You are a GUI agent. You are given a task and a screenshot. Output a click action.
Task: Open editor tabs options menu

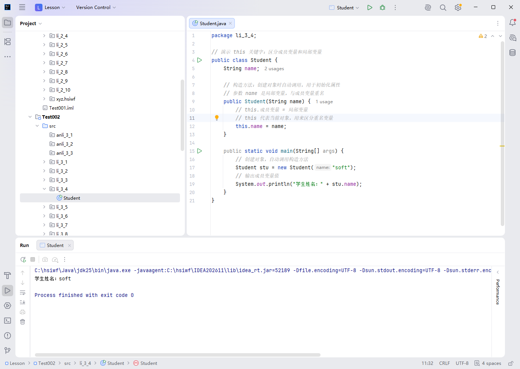click(498, 23)
